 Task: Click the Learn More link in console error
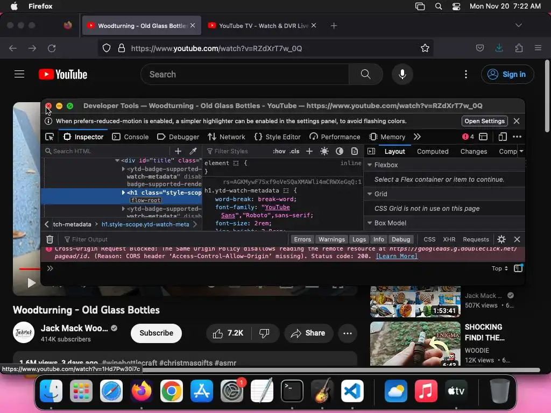397,256
